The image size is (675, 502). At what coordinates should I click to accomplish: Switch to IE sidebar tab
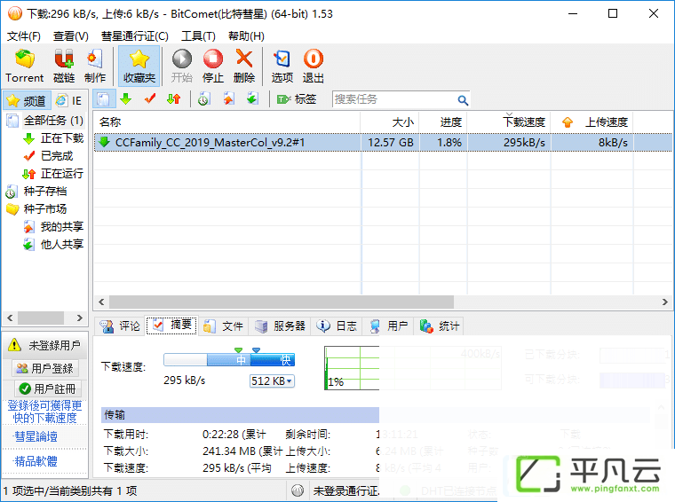click(70, 100)
